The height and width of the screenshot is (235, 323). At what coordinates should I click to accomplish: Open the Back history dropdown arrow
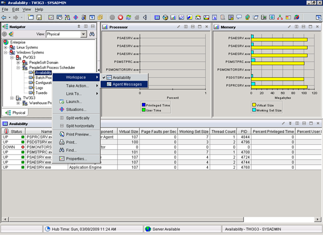[x=10, y=18]
